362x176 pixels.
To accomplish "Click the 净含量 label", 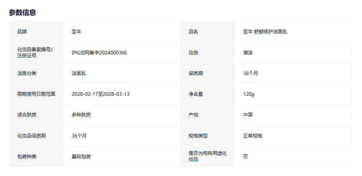I will pos(196,94).
